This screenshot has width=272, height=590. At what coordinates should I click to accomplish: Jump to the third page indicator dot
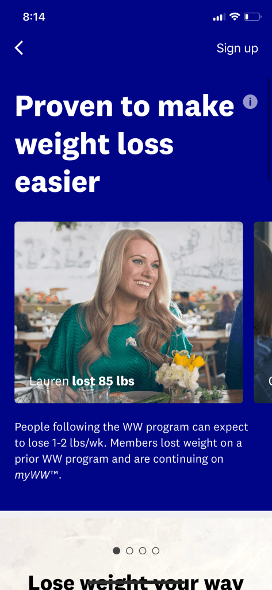143,551
